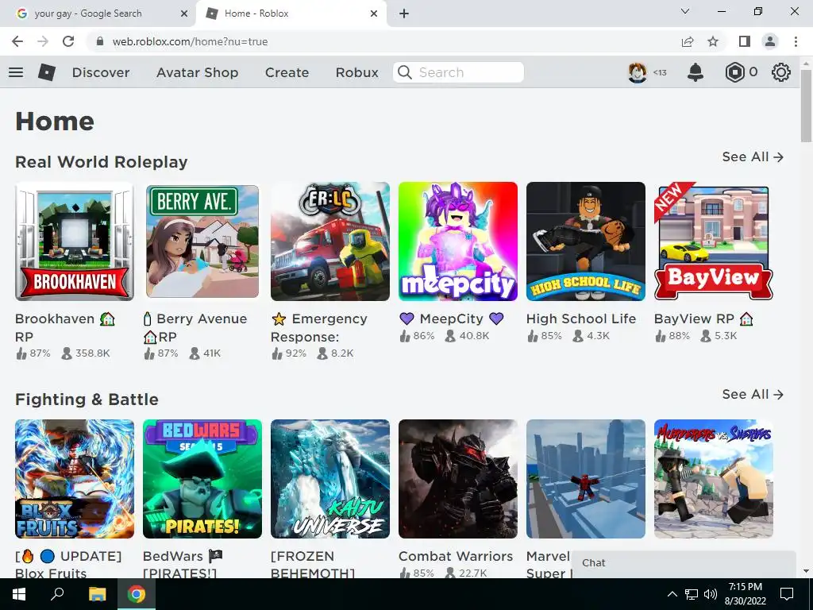The image size is (813, 610).
Task: Expand the Chat panel
Action: click(x=684, y=563)
